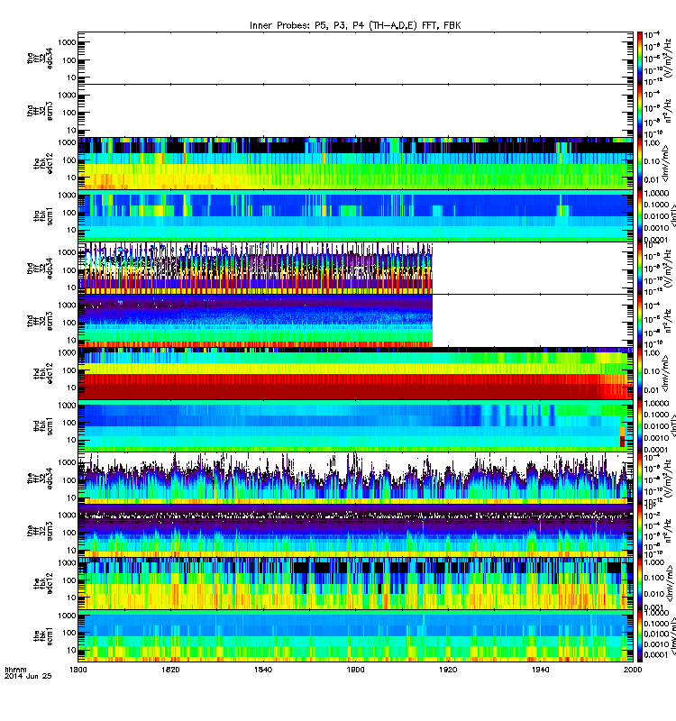Click the 'tha fff 32 edc34' panel label
The image size is (676, 721).
(x=40, y=58)
